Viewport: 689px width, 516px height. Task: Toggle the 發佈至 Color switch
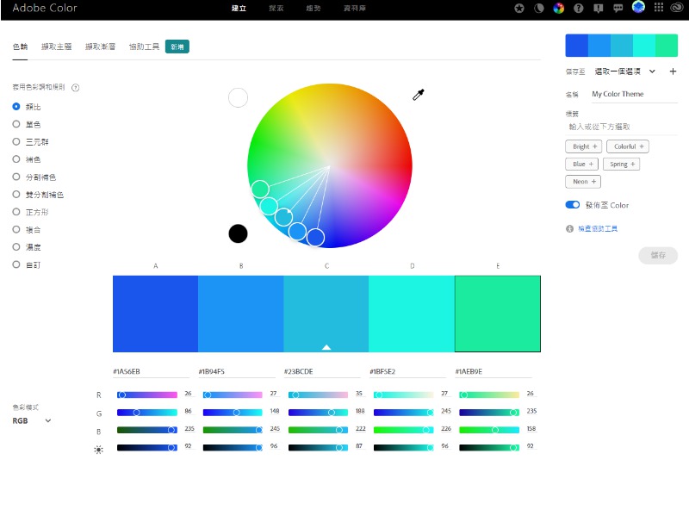coord(573,205)
